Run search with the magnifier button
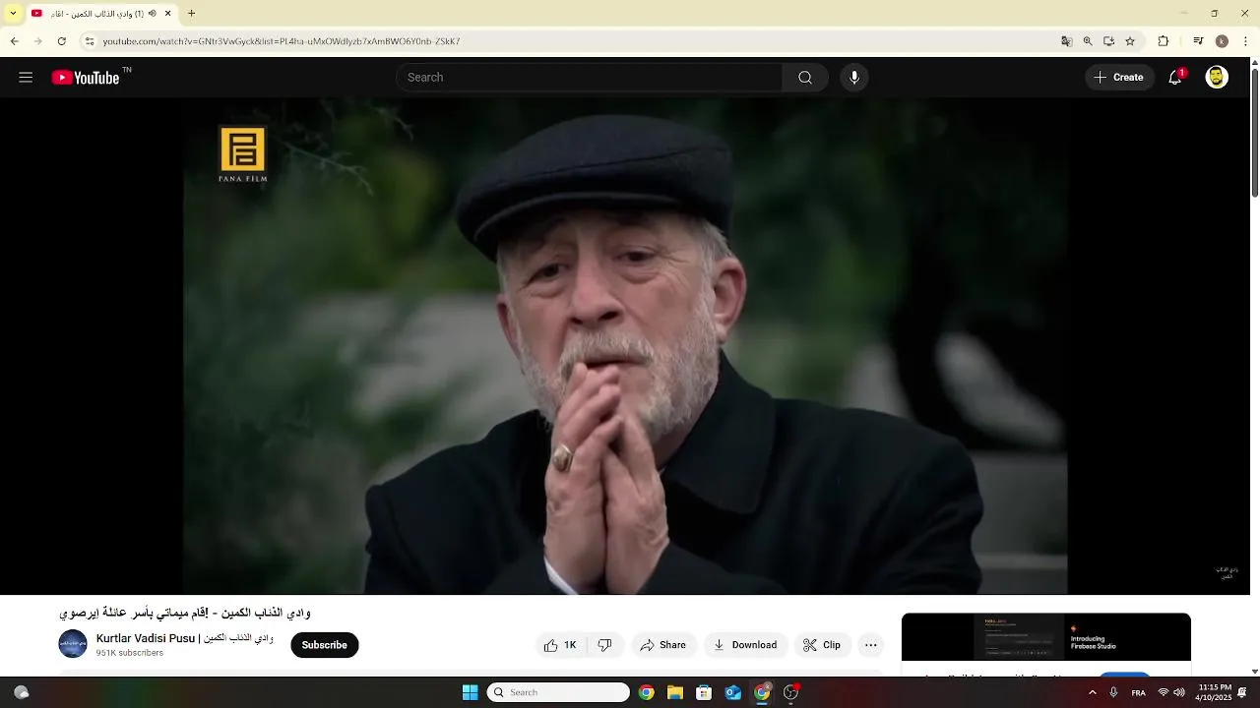This screenshot has width=1260, height=708. pos(805,78)
